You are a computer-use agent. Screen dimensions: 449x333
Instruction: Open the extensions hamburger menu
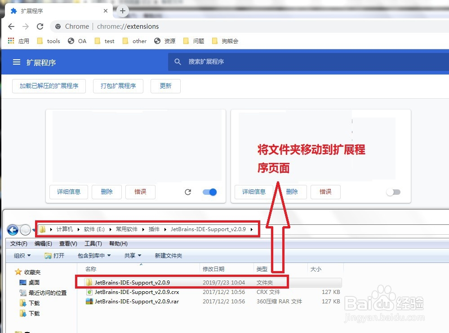pos(17,62)
